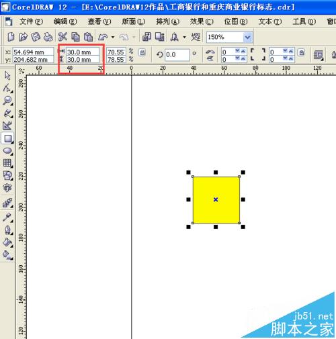
Task: Select the Text tool
Action: (7, 188)
